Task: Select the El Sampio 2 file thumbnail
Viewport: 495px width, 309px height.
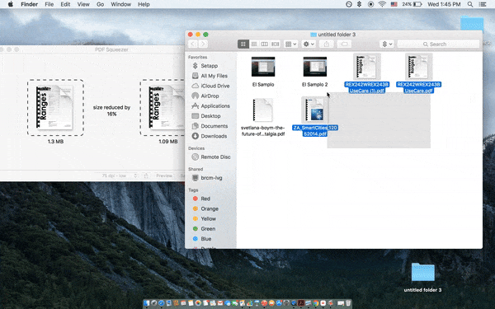Action: [x=315, y=67]
